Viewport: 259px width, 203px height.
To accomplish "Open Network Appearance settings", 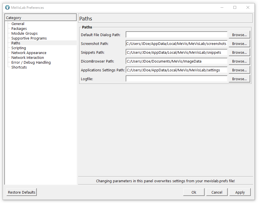I will (29, 53).
